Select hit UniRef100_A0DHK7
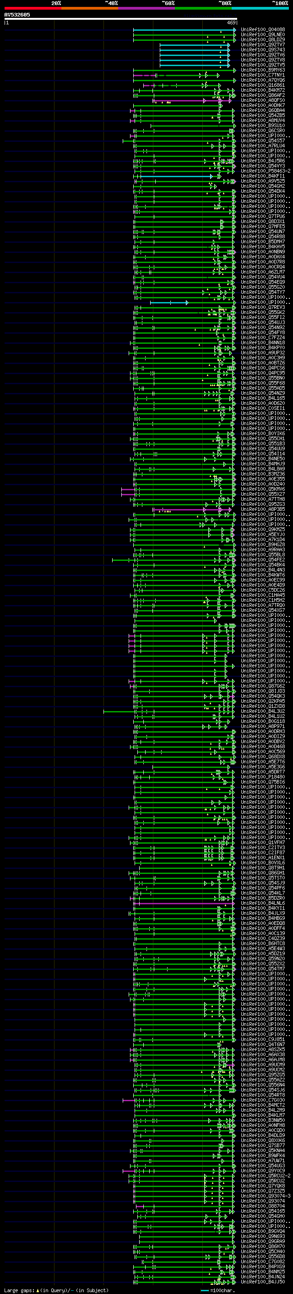 tap(263, 106)
